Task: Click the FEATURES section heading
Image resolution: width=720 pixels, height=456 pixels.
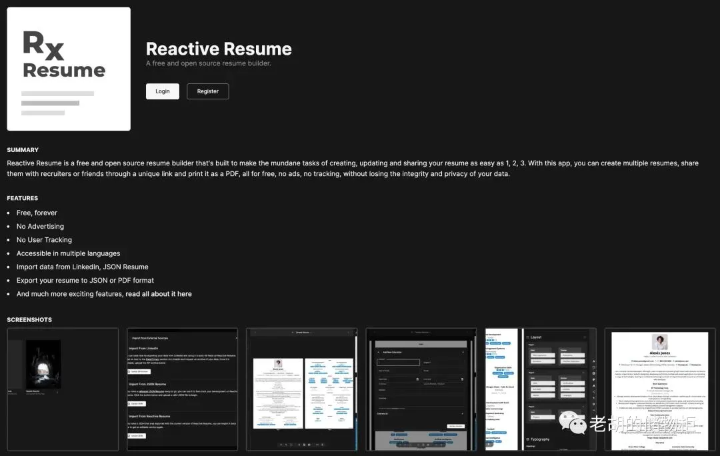Action: click(x=23, y=199)
